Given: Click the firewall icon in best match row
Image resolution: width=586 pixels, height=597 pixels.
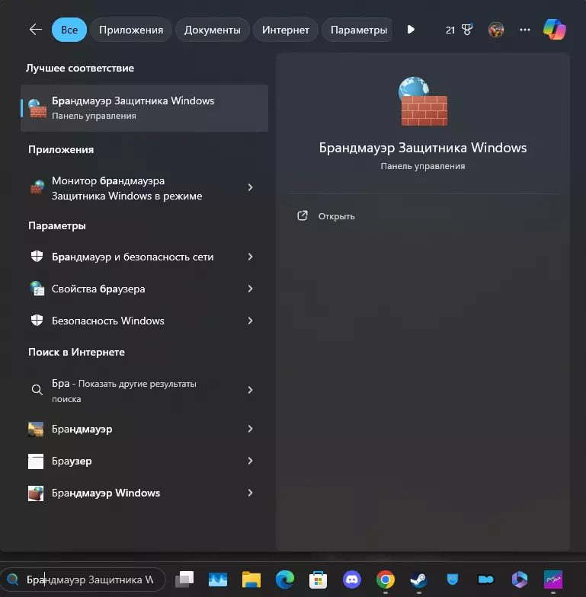Looking at the screenshot, I should (x=37, y=108).
